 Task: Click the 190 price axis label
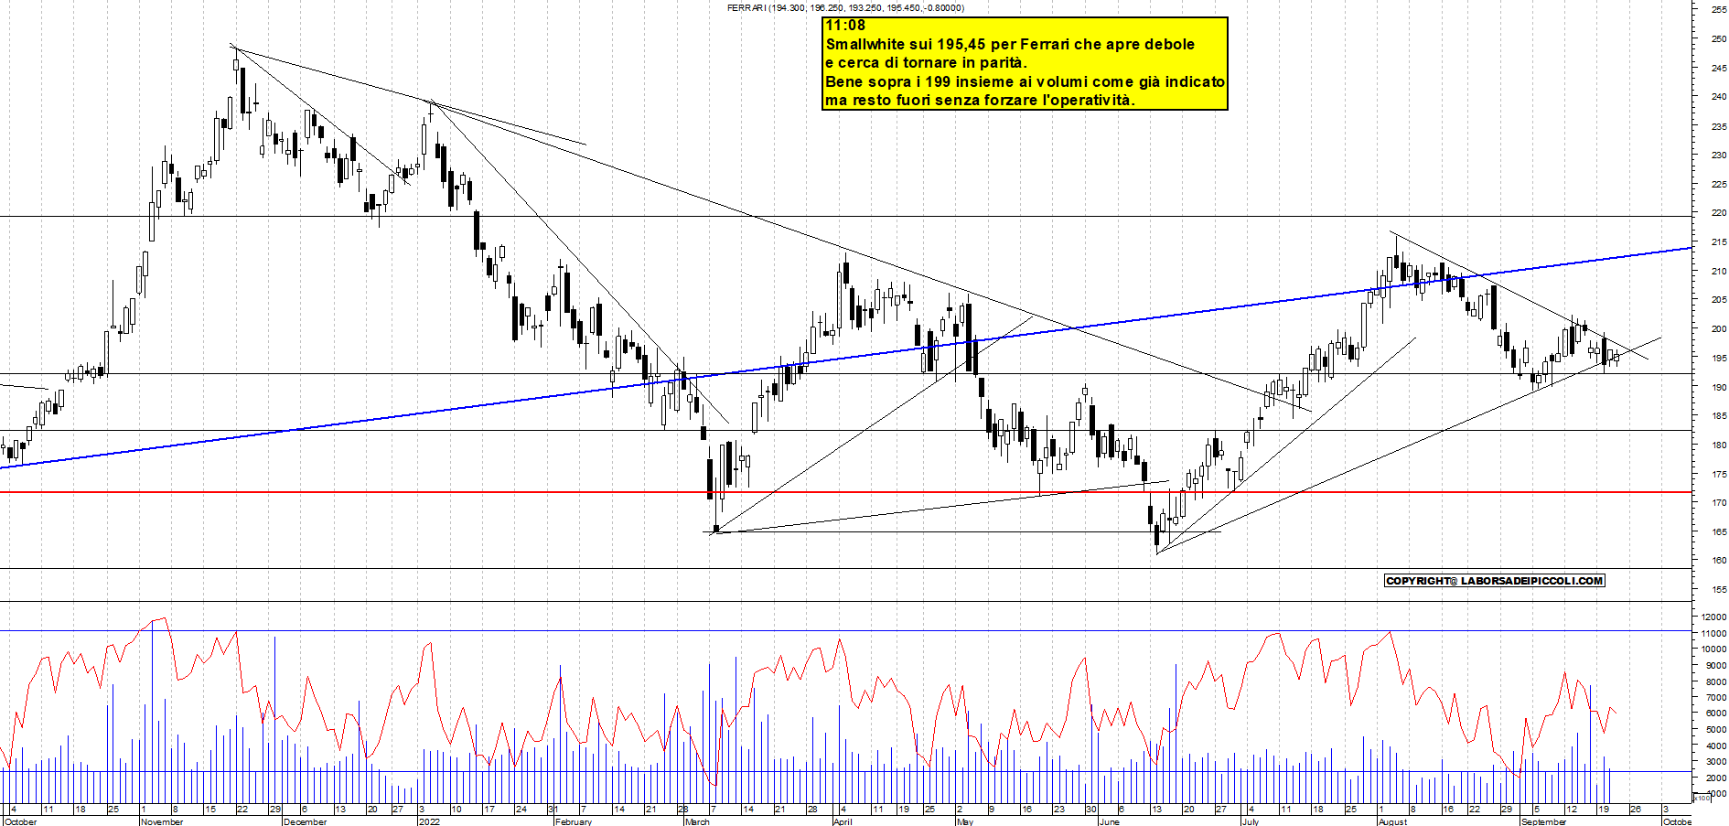click(x=1719, y=387)
